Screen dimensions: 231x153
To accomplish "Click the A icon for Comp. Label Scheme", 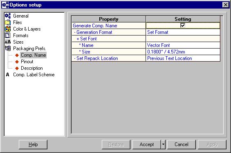I will [x=7, y=75].
